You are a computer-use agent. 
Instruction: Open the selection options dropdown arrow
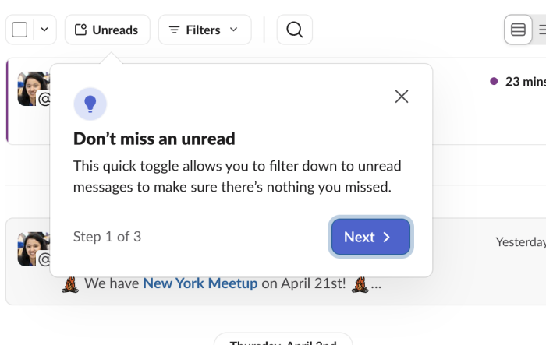tap(44, 30)
